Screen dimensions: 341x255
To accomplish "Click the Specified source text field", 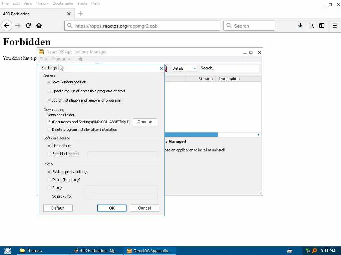I will point(123,154).
